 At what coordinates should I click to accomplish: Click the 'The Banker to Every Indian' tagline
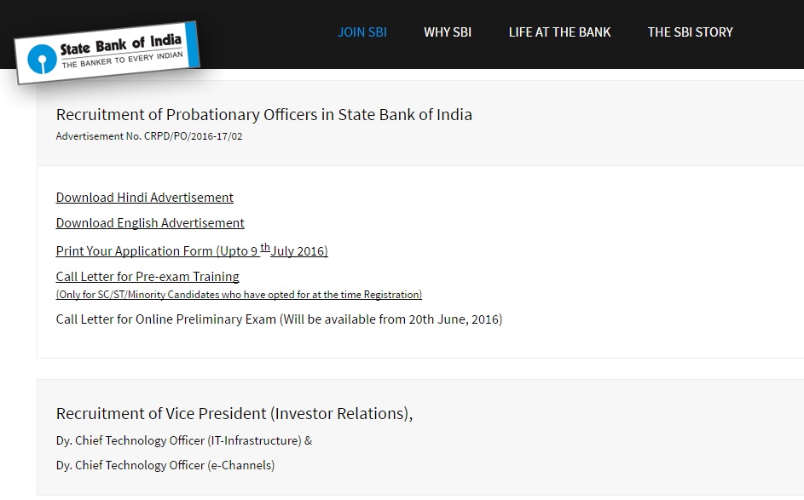tap(122, 60)
